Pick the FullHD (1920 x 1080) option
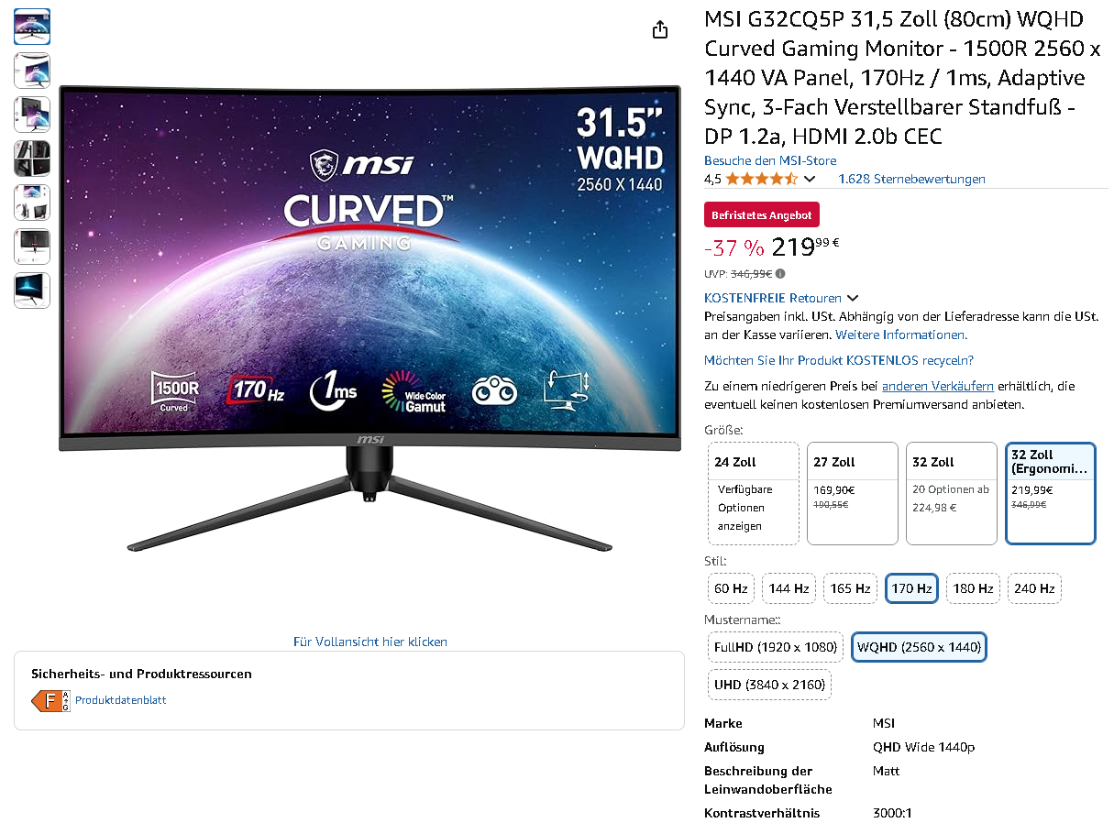 tap(776, 647)
